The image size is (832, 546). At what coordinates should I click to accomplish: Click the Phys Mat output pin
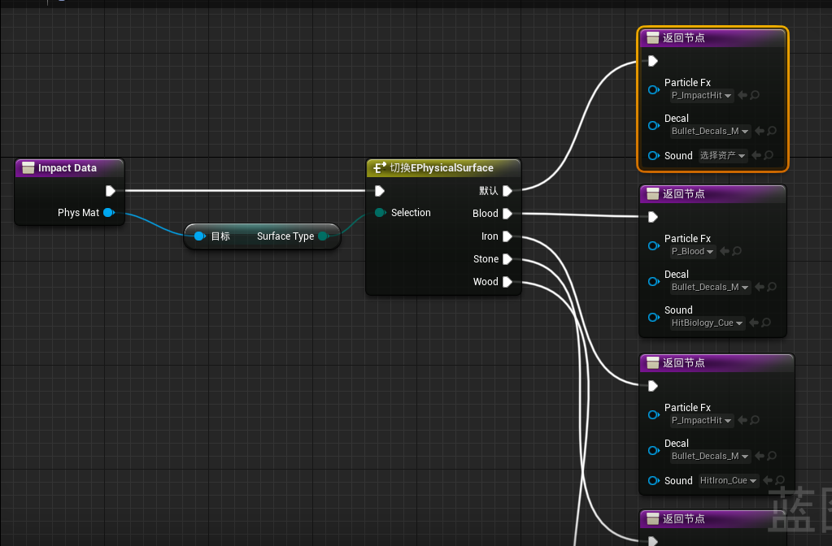(x=109, y=213)
